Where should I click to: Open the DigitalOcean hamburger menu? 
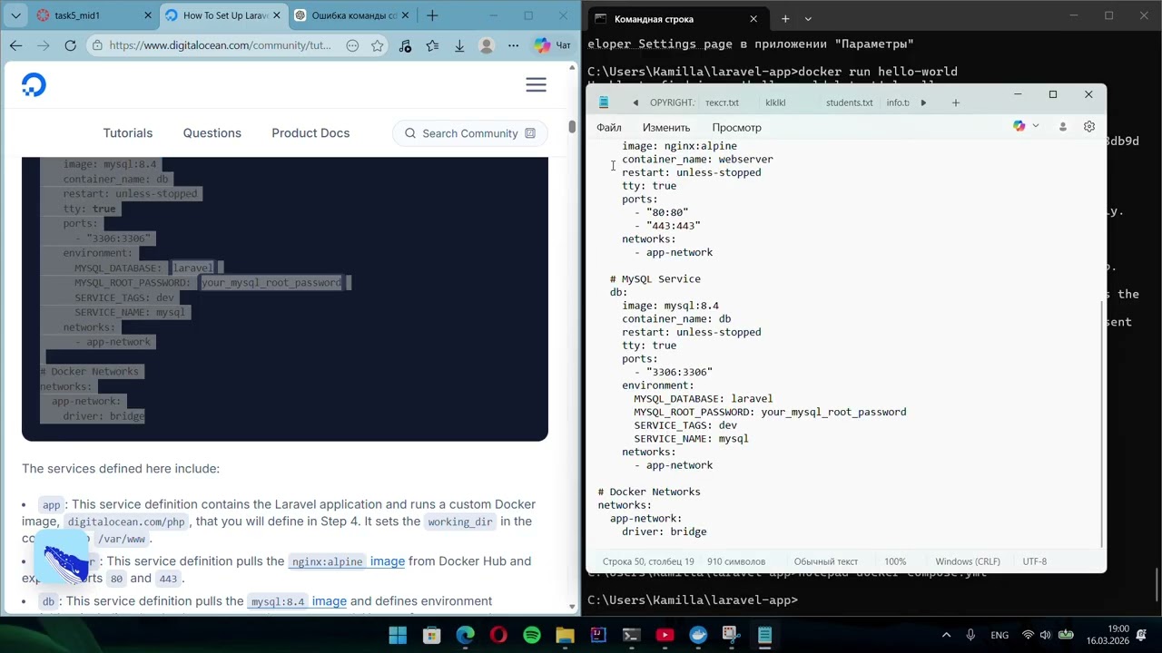click(x=536, y=84)
